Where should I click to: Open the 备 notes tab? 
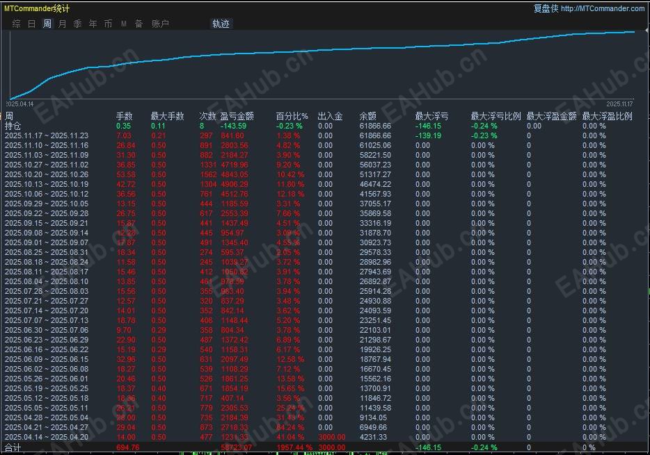point(139,24)
